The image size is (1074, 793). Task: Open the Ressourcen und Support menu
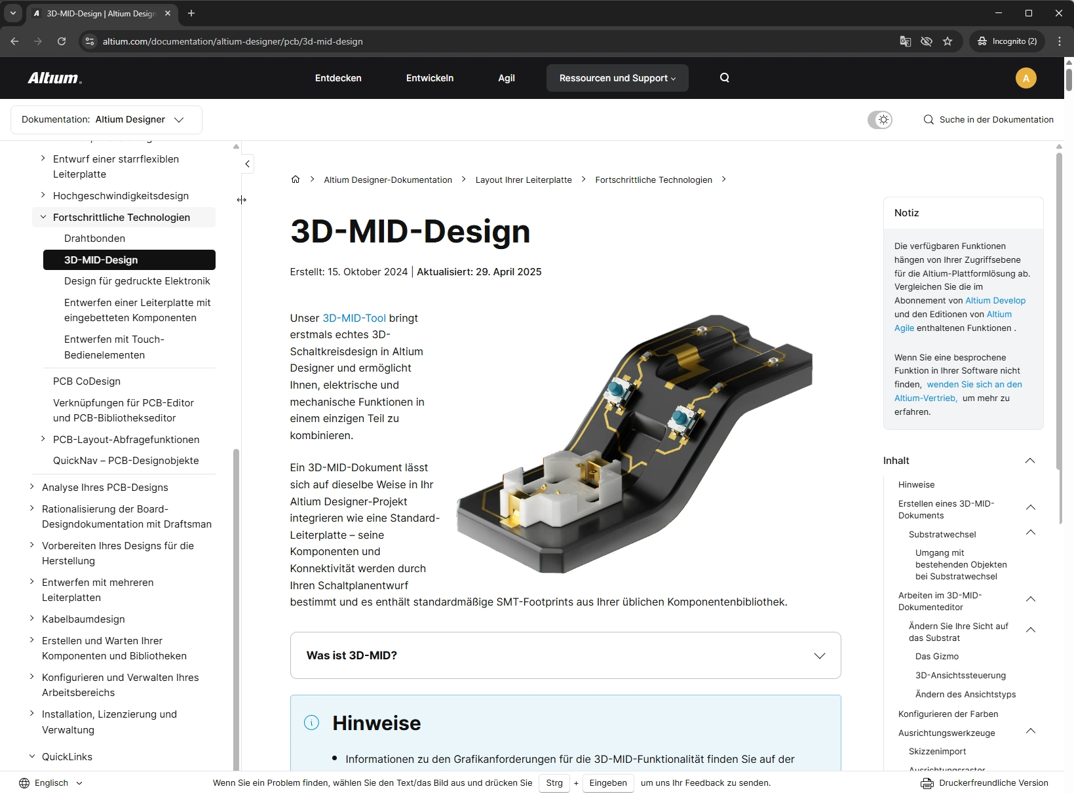tap(617, 78)
